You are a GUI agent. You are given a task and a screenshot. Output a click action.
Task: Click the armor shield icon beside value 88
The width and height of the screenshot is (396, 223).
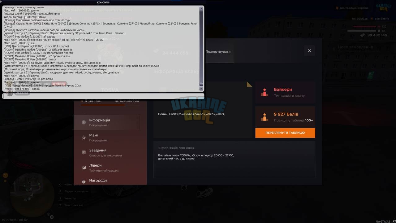(x=379, y=31)
